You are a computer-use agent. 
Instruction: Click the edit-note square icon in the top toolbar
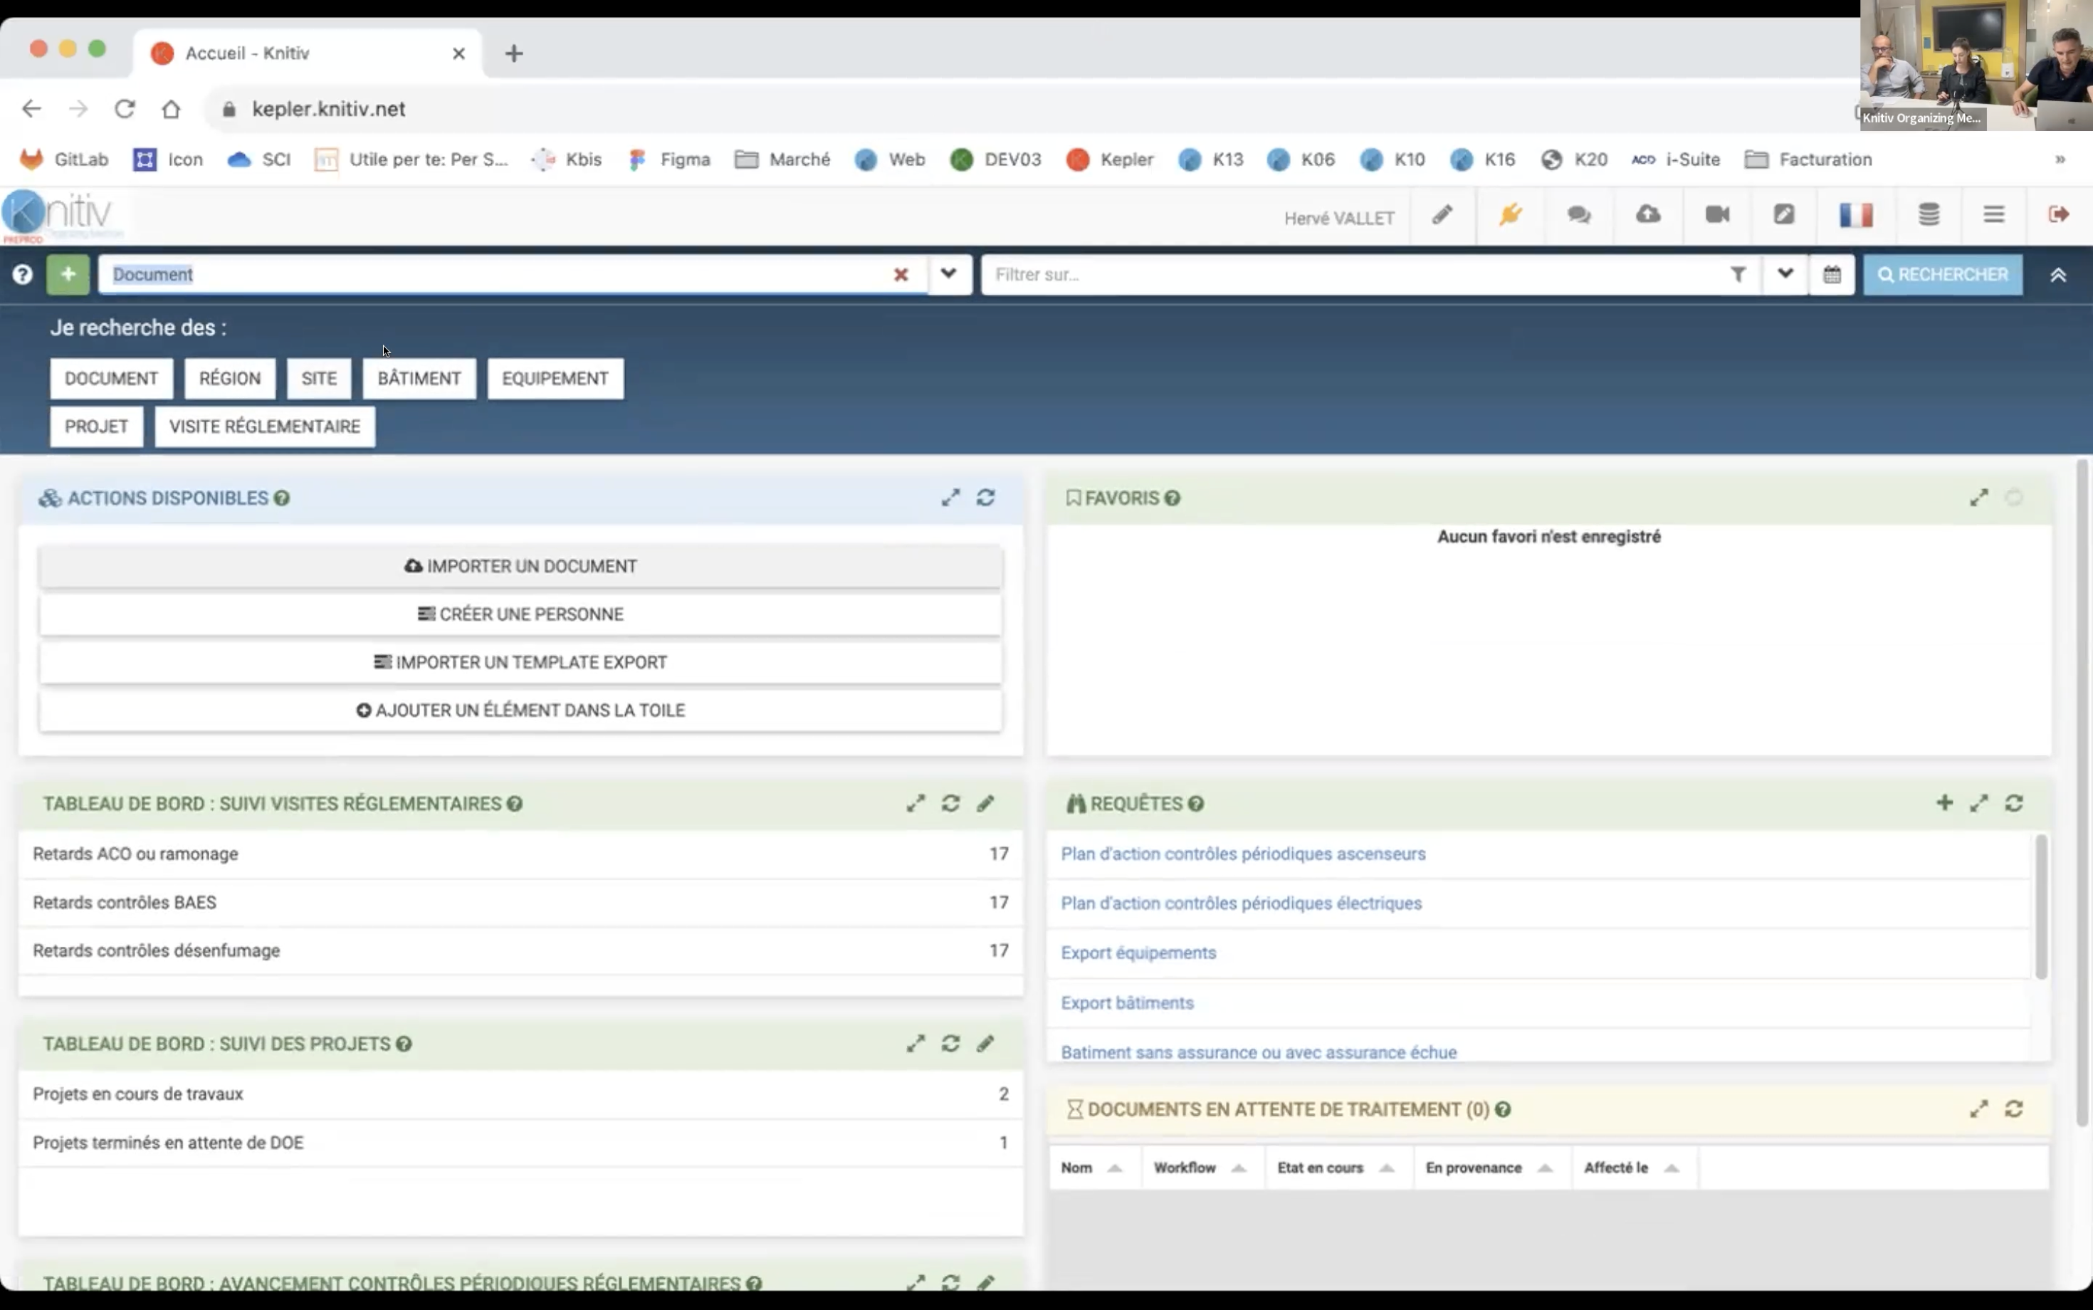coord(1784,215)
